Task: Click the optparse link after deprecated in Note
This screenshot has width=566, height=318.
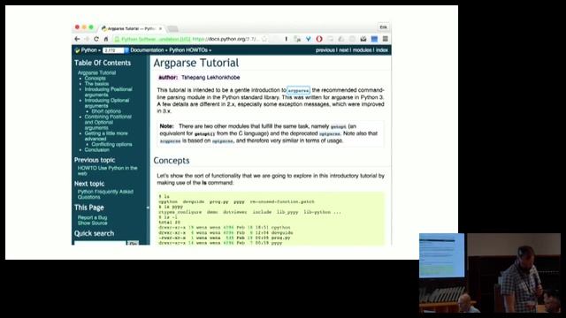Action: 330,133
